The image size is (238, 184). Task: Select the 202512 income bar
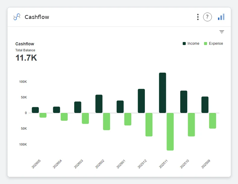click(x=141, y=101)
